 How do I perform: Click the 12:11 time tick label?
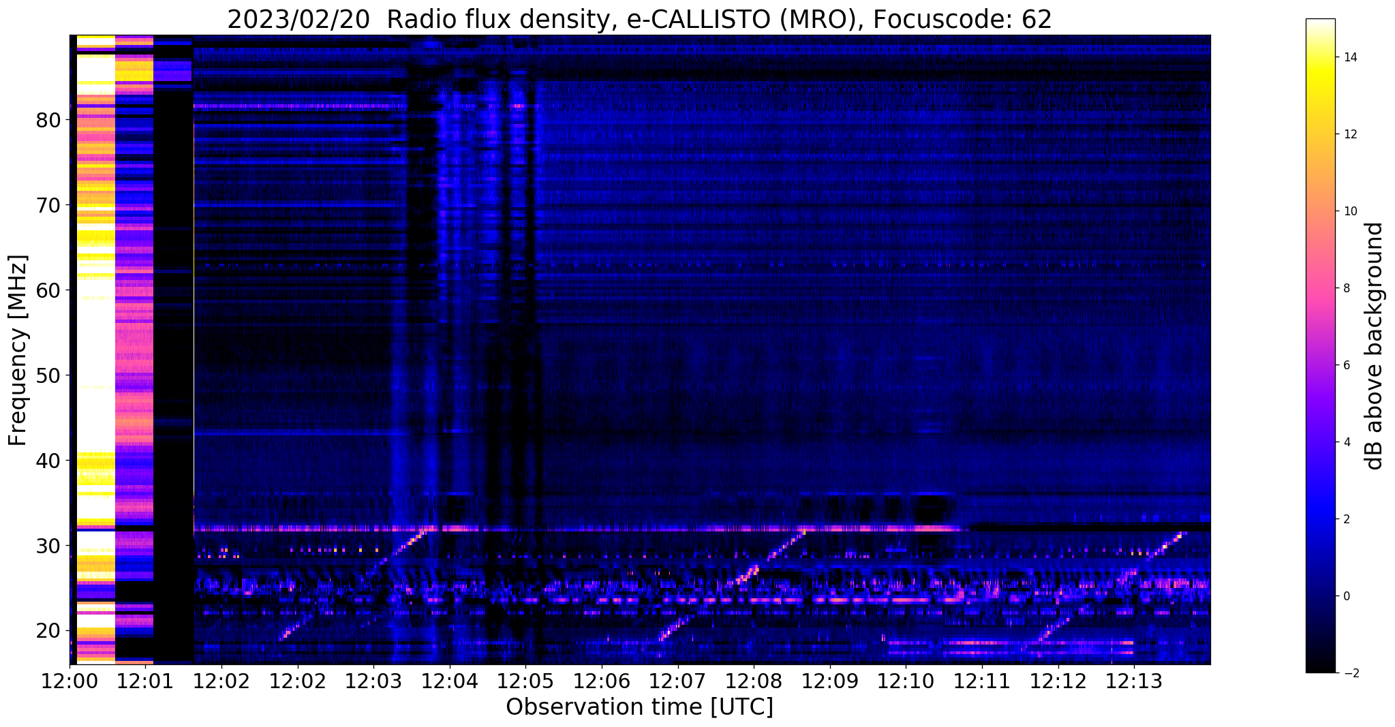[x=982, y=681]
